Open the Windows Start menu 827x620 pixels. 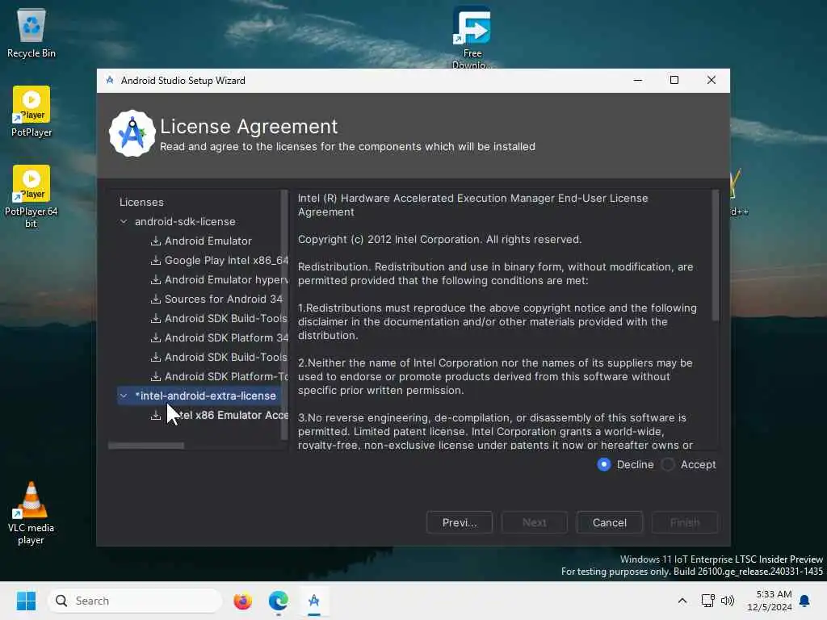[26, 601]
